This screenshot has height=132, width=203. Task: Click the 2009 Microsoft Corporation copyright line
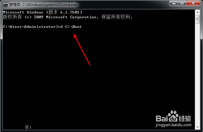[x=68, y=17]
